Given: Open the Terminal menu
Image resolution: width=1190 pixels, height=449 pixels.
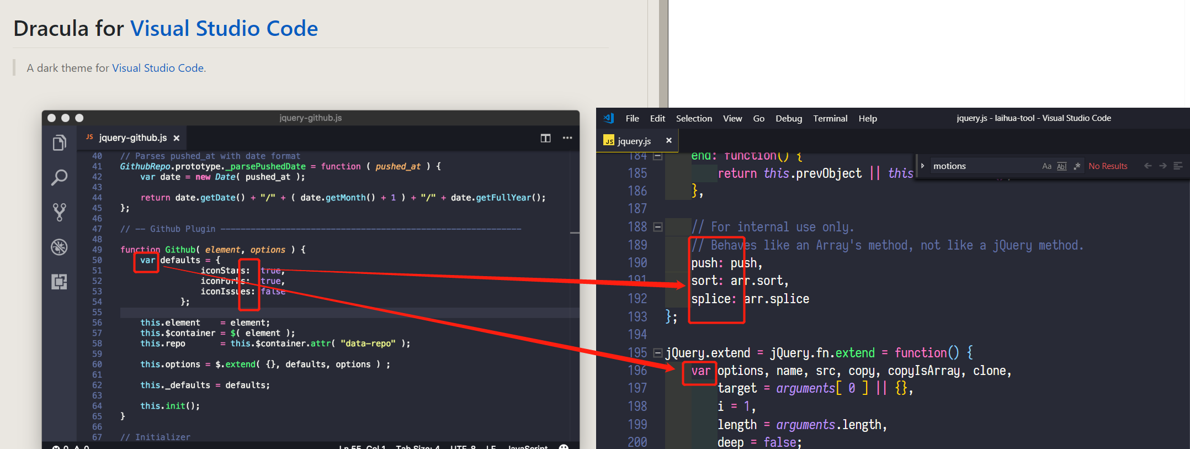Looking at the screenshot, I should point(830,118).
